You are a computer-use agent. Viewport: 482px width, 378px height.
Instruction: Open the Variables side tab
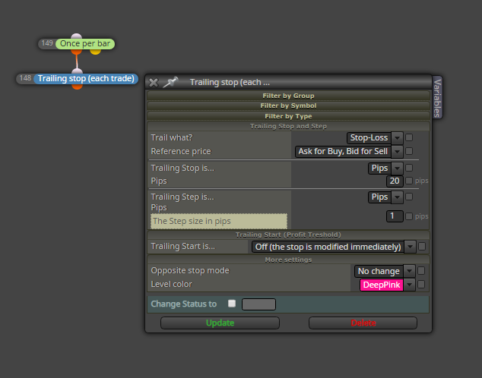coord(437,97)
